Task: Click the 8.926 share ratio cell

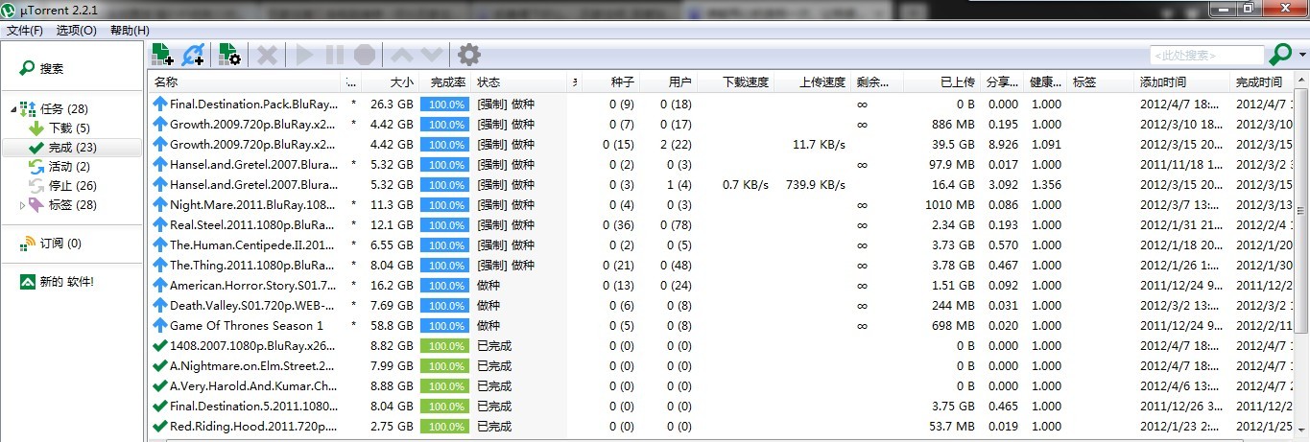Action: pos(1003,144)
